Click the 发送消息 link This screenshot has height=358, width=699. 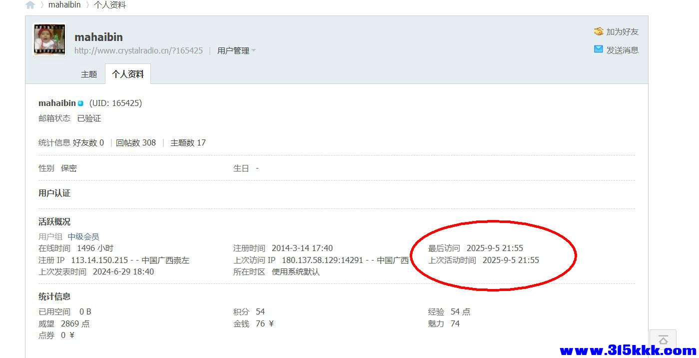click(622, 50)
